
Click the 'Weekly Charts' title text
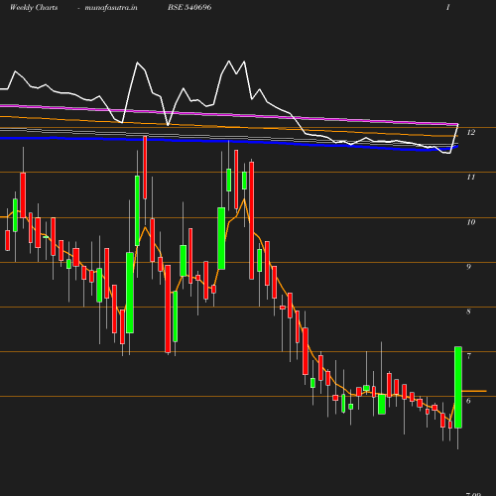coord(34,7)
